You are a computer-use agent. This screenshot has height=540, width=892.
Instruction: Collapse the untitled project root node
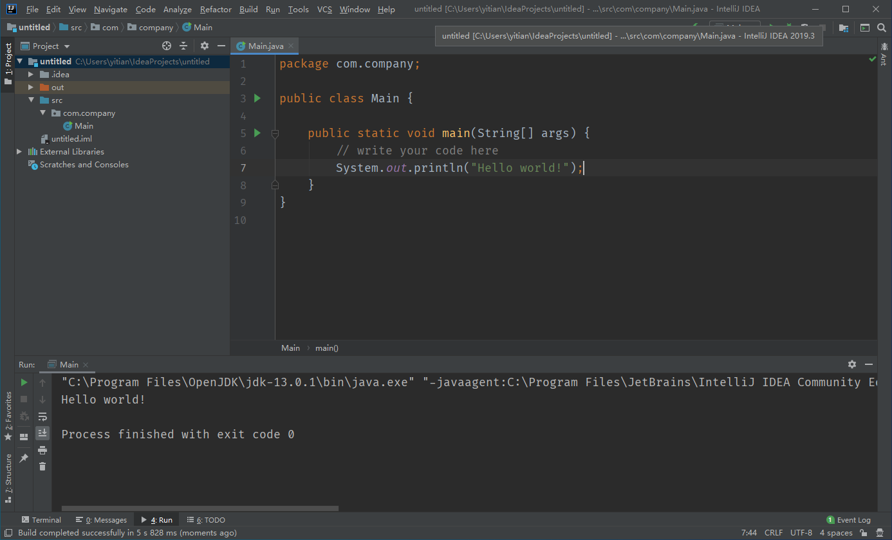tap(20, 62)
